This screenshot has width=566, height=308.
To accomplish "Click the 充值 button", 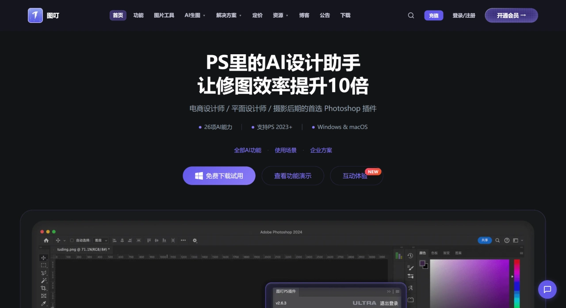I will click(x=434, y=15).
